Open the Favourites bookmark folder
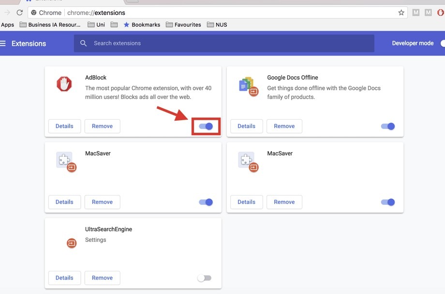Viewport: 445px width, 294px height. pyautogui.click(x=183, y=25)
